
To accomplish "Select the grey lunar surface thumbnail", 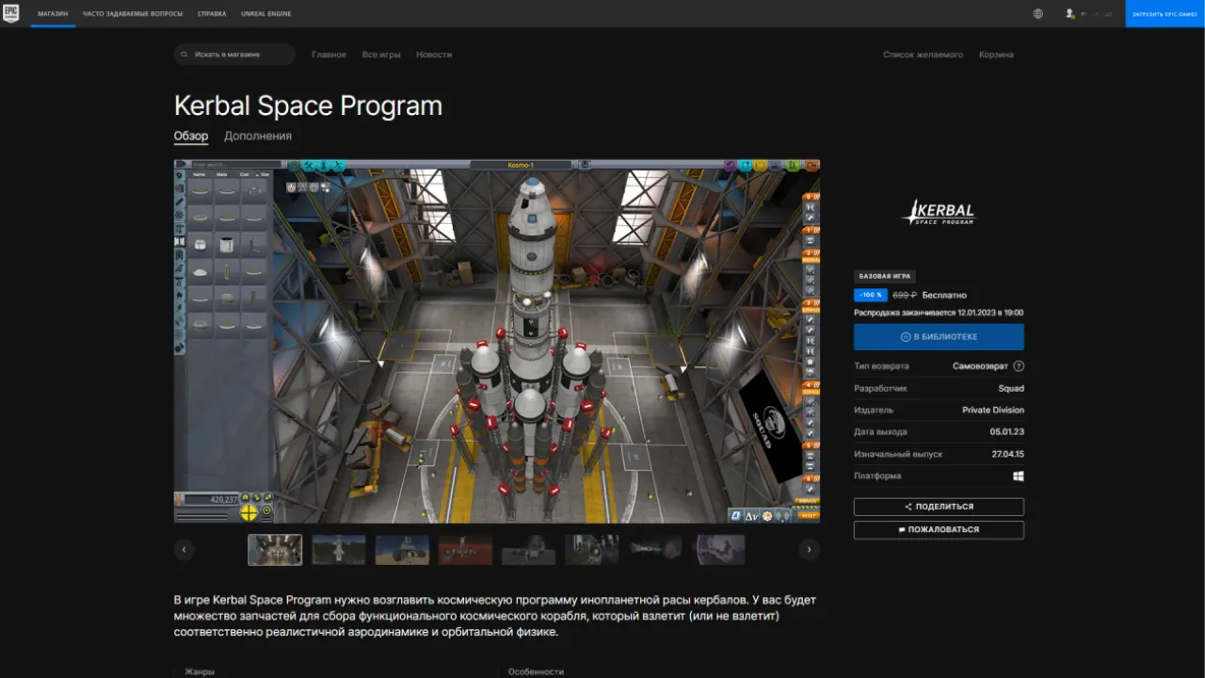I will pyautogui.click(x=529, y=550).
